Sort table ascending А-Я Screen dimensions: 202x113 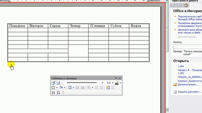pyautogui.click(x=53, y=92)
